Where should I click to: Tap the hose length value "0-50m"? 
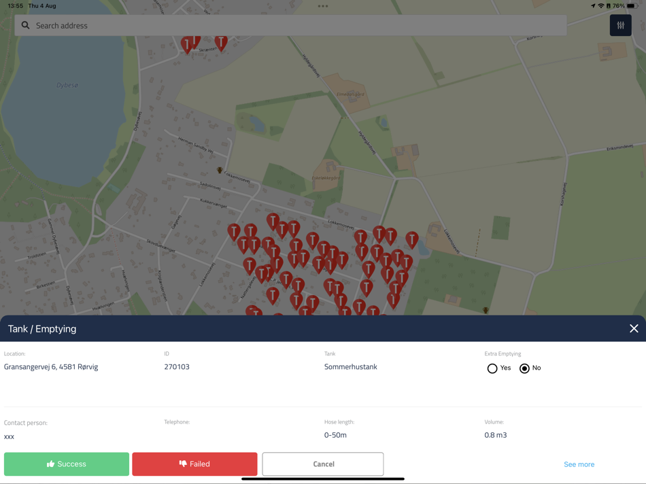335,435
